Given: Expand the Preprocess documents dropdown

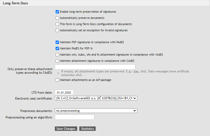Looking at the screenshot, I should (x=96, y=111).
